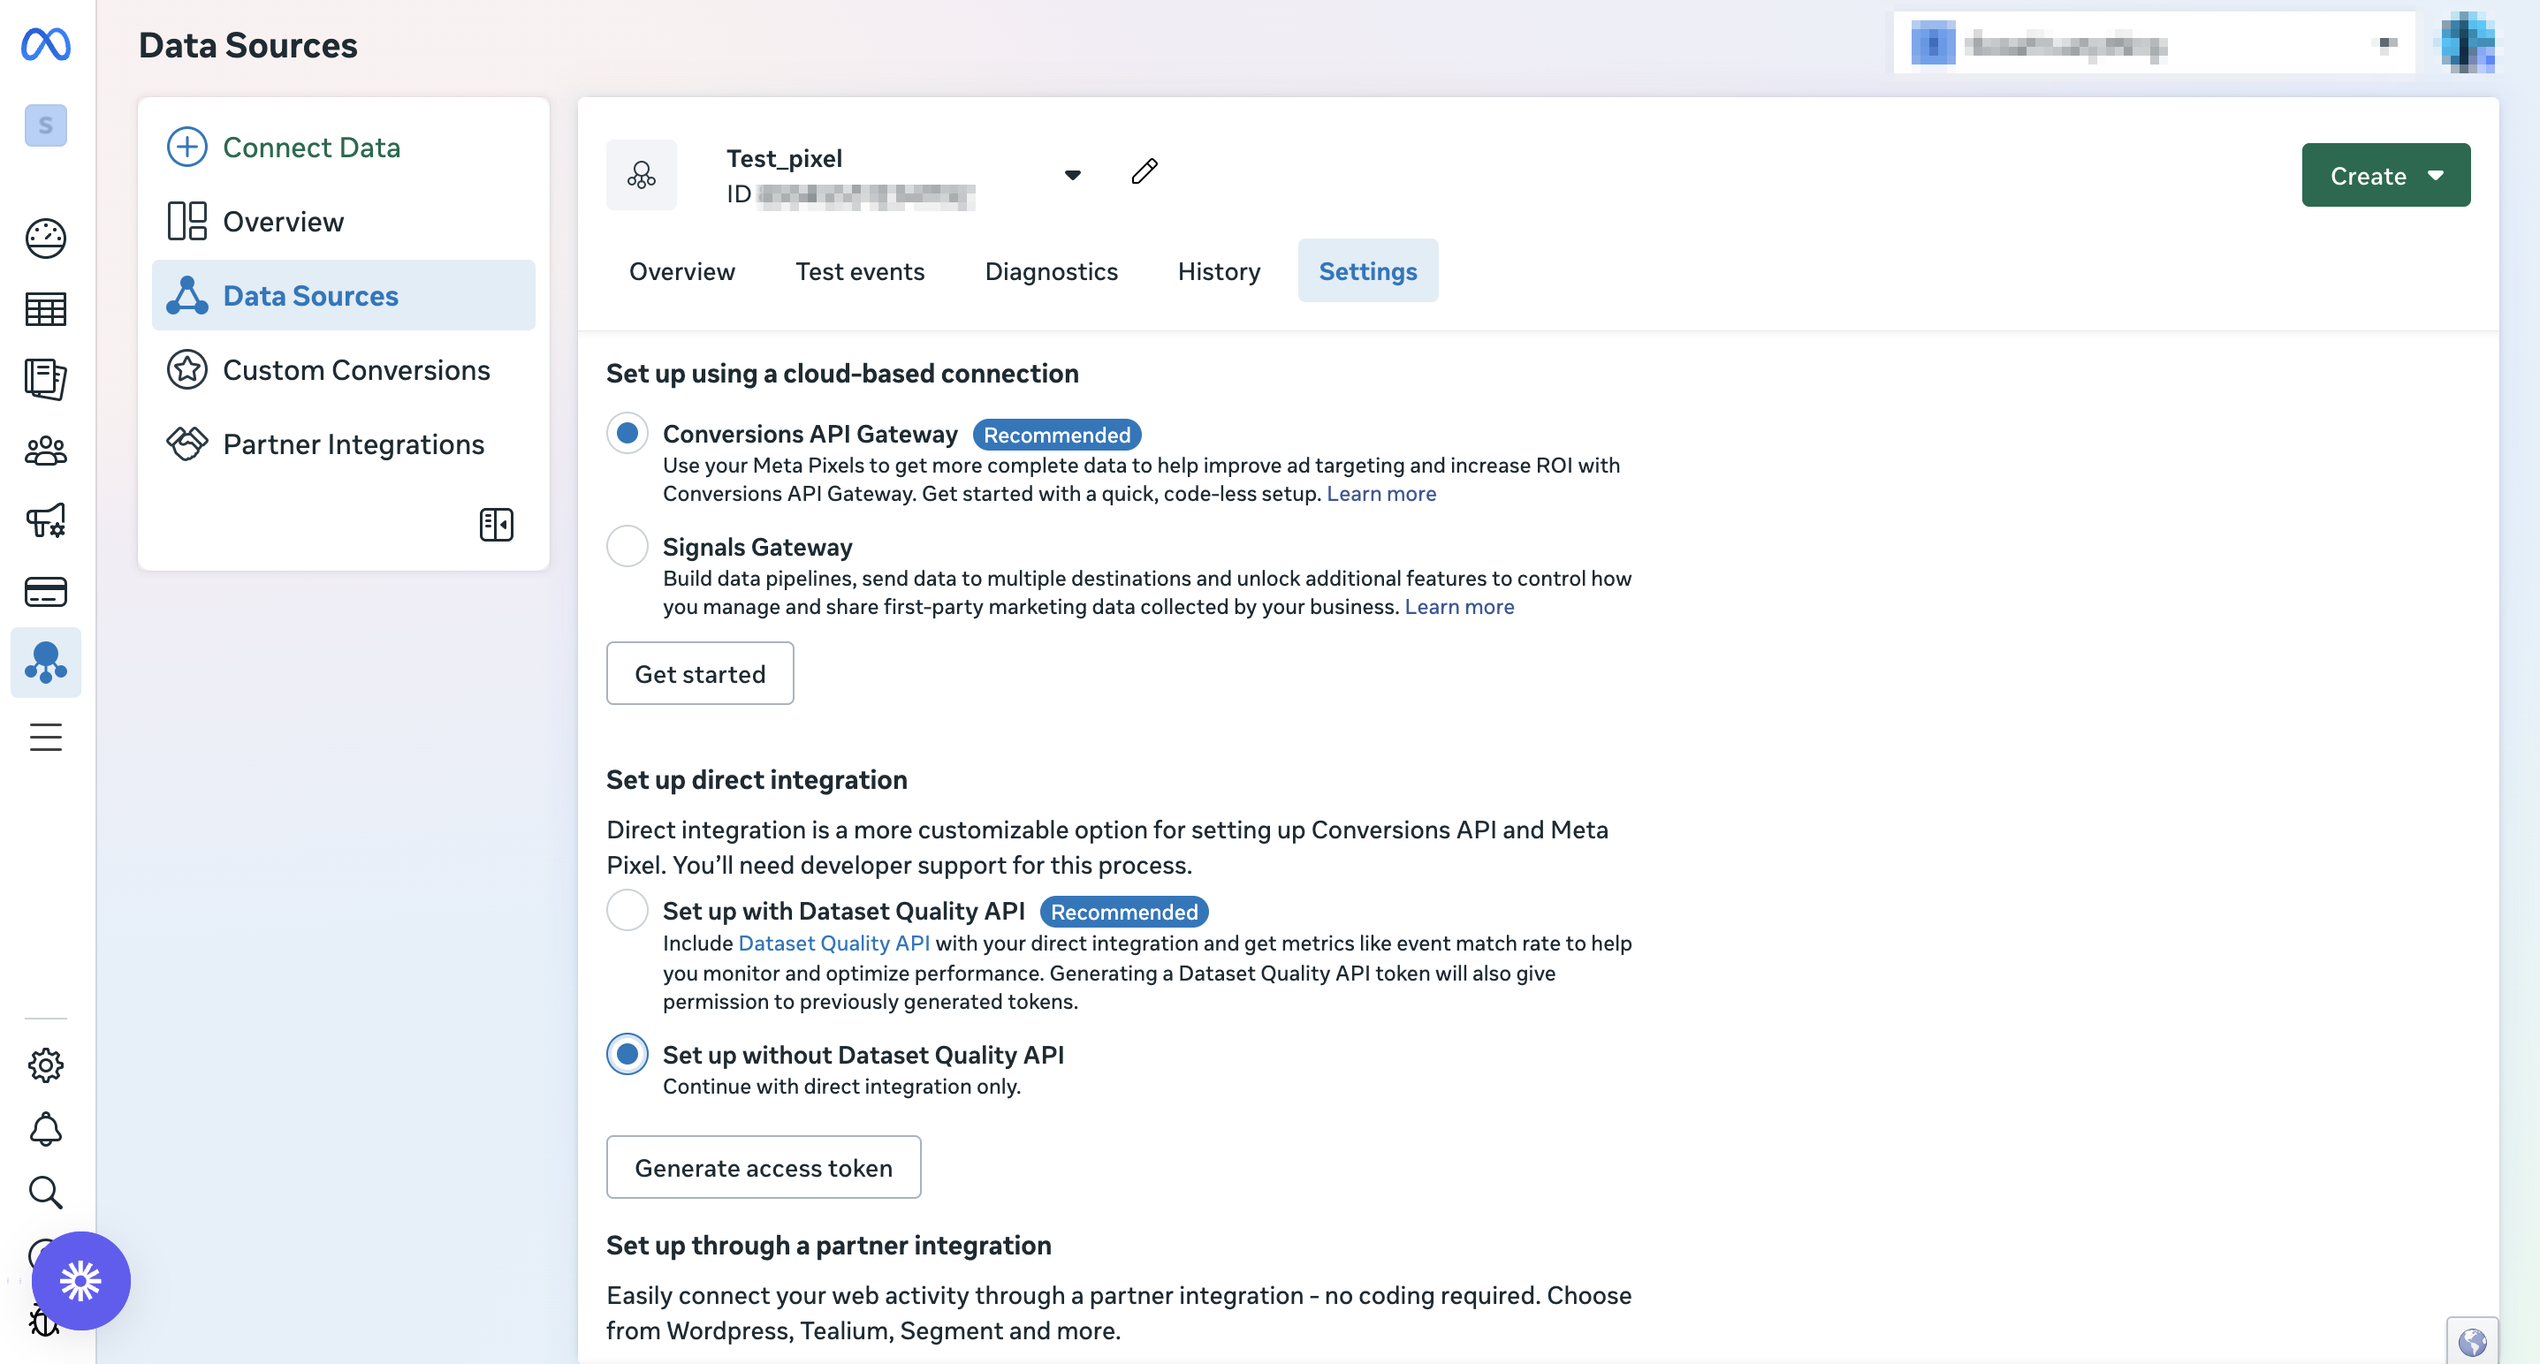
Task: Select the Conversions API Gateway radio button
Action: pos(627,434)
